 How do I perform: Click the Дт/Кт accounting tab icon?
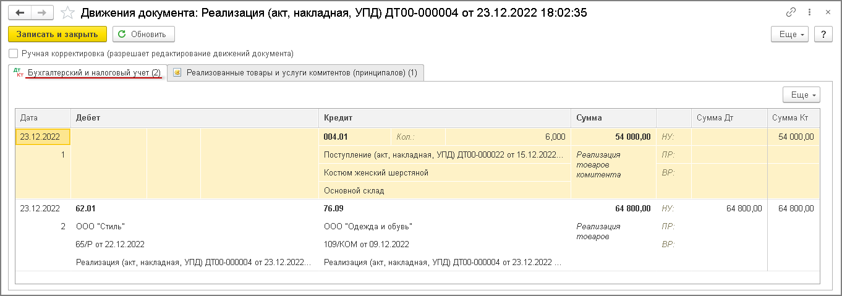pos(18,73)
